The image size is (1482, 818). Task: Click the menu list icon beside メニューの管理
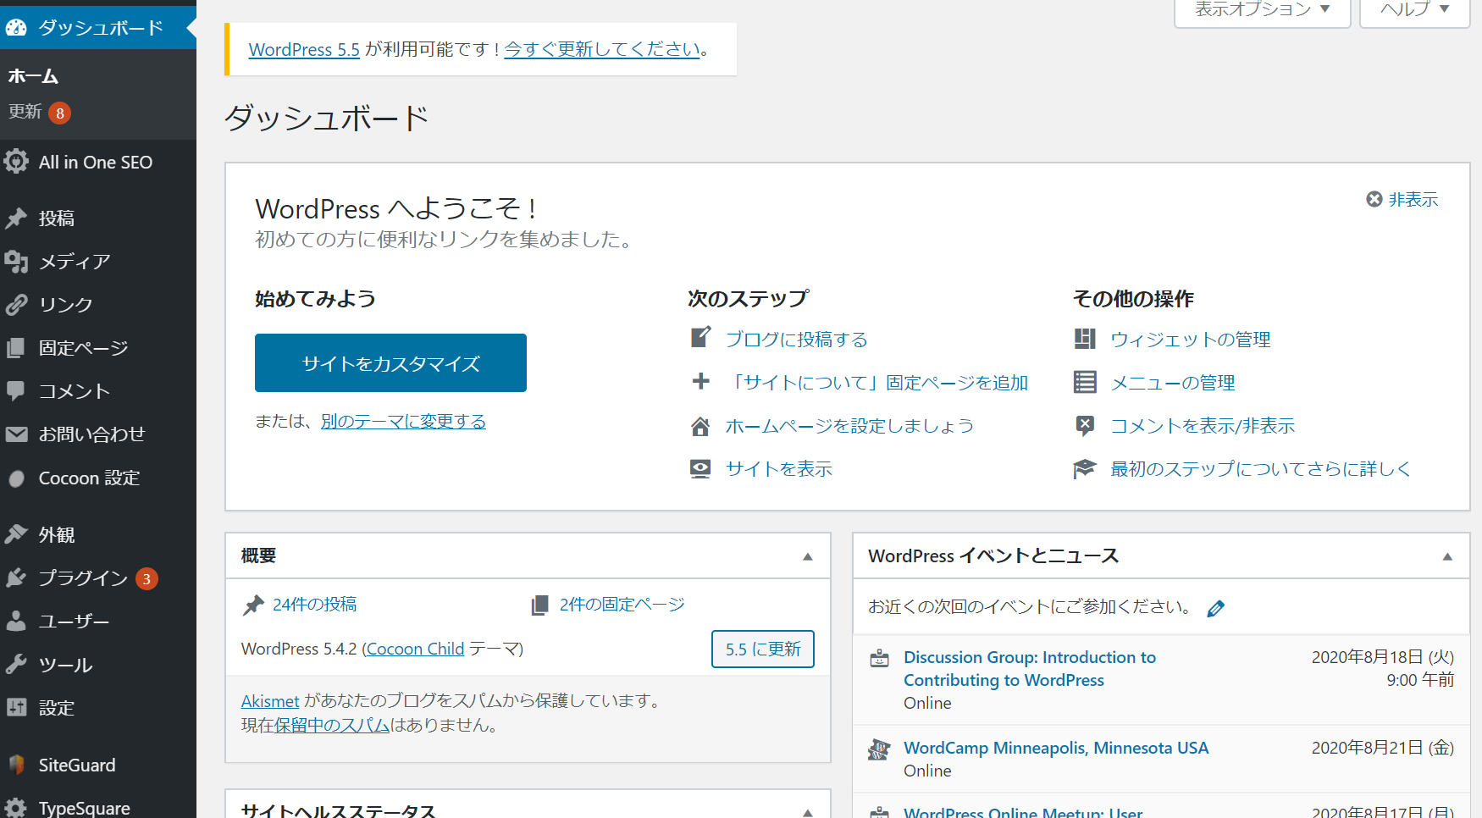(1085, 382)
